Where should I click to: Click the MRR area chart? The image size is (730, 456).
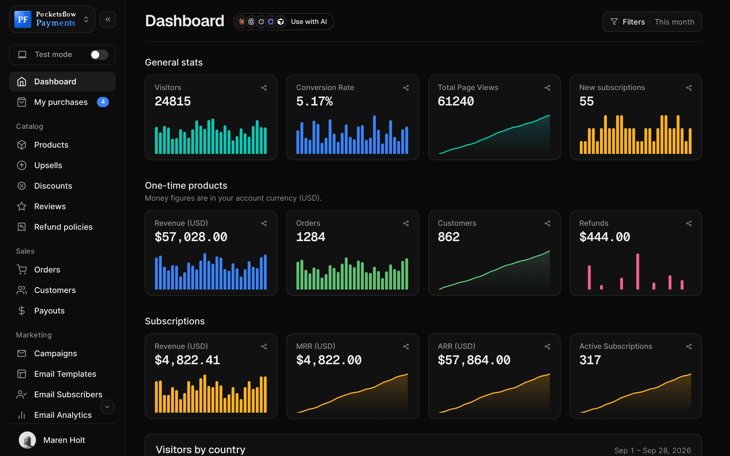tap(352, 393)
